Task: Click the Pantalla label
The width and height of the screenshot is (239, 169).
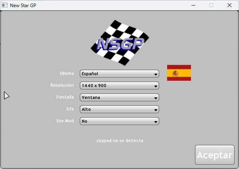Action: pyautogui.click(x=65, y=97)
